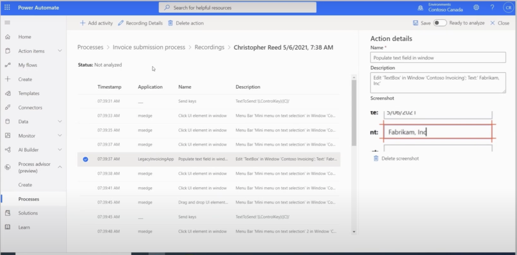Select the 07:39:31 AM Send keys row
517x255 pixels.
[x=209, y=102]
